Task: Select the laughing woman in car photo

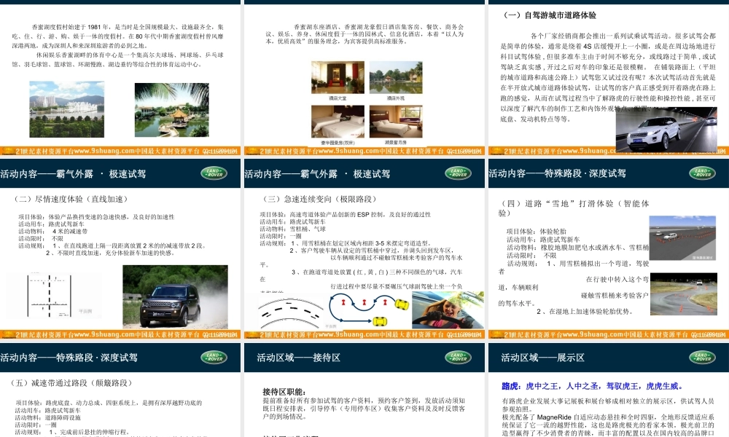Action: (448, 310)
